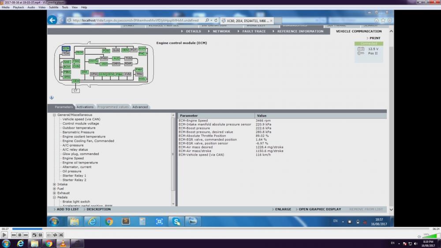Select Engine oil temperature in parameter tree
Viewport: 441px width, 248px height.
pos(80,163)
